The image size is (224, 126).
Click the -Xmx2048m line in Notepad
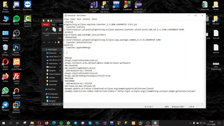tap(69, 81)
